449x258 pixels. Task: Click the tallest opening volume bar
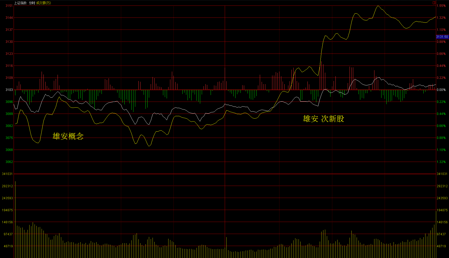(15, 219)
